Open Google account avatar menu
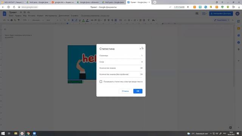Viewport: 242px width, 136px height. click(237, 14)
